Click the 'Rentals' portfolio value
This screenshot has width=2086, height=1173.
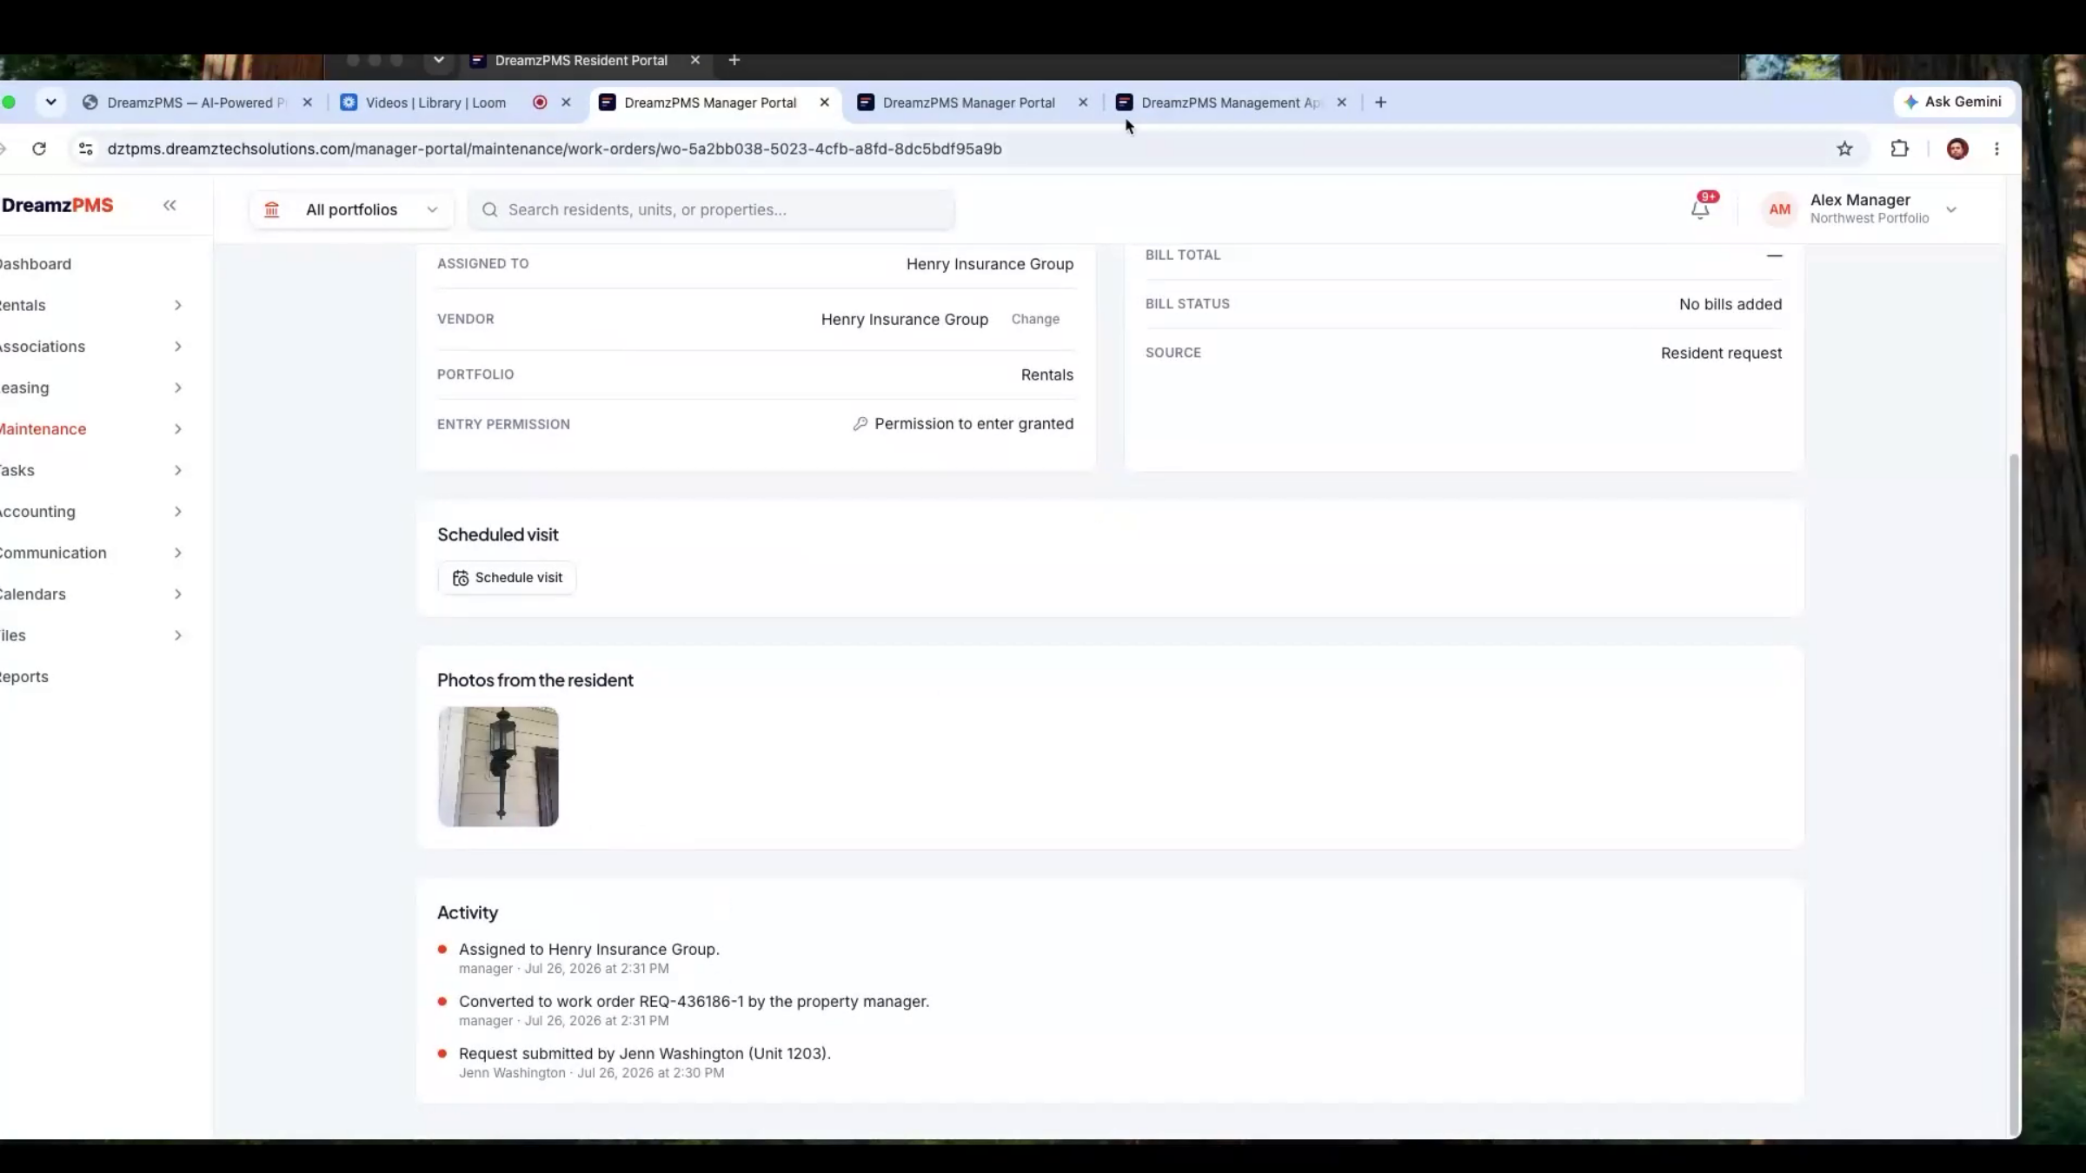tap(1046, 374)
